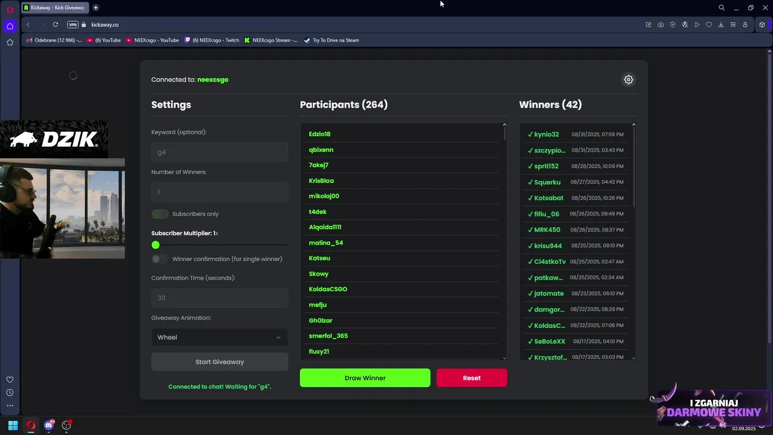
Task: Open the Opera menu logo
Action: coord(10,8)
